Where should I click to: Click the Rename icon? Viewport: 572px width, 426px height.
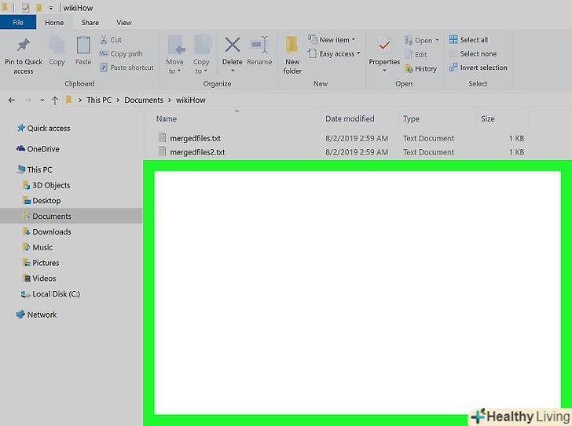(259, 46)
